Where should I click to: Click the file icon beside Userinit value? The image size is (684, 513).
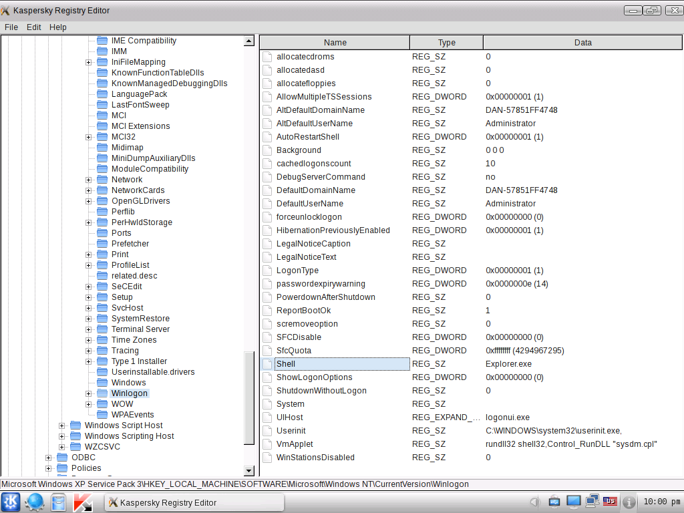[267, 431]
